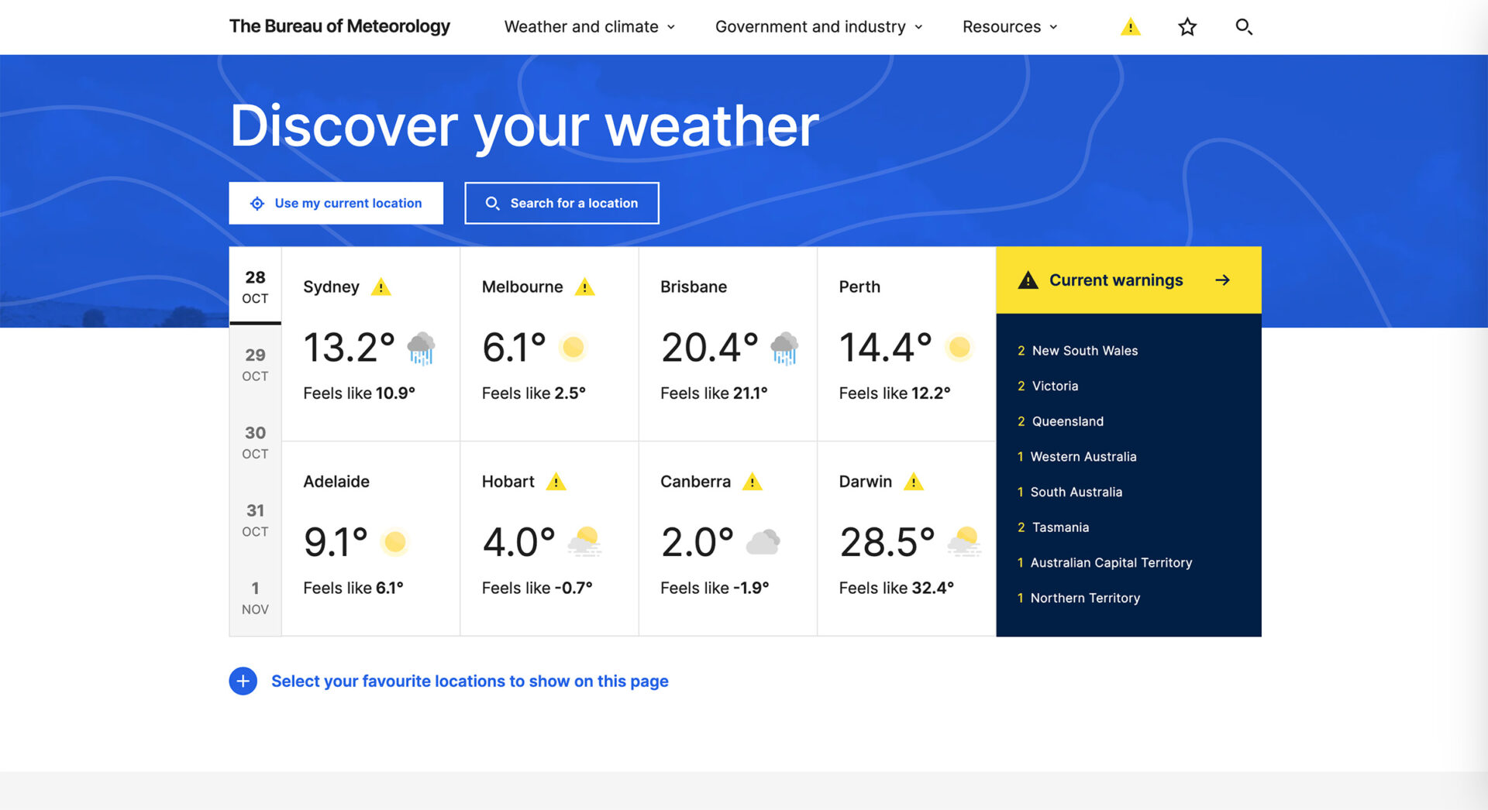This screenshot has height=810, width=1488.
Task: Open search with the magnifier icon
Action: tap(1243, 27)
